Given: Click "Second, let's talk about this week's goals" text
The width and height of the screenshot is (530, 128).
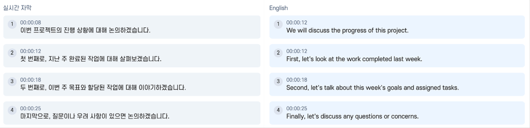Looking at the screenshot, I should point(372,88).
